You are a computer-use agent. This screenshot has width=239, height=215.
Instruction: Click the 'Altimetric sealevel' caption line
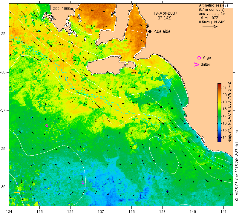tap(214, 5)
